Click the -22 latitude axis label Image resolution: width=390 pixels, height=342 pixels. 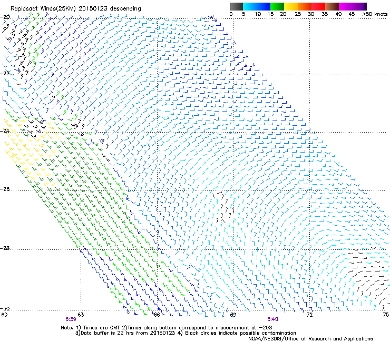[5, 73]
